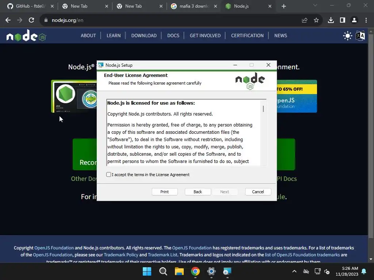This screenshot has height=280, width=374.
Task: Click the license text scrollbar thumb
Action: coord(263,109)
